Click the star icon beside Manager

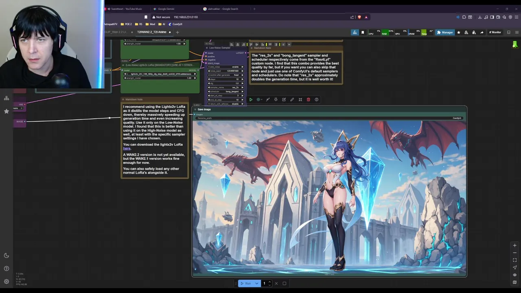pos(459,32)
